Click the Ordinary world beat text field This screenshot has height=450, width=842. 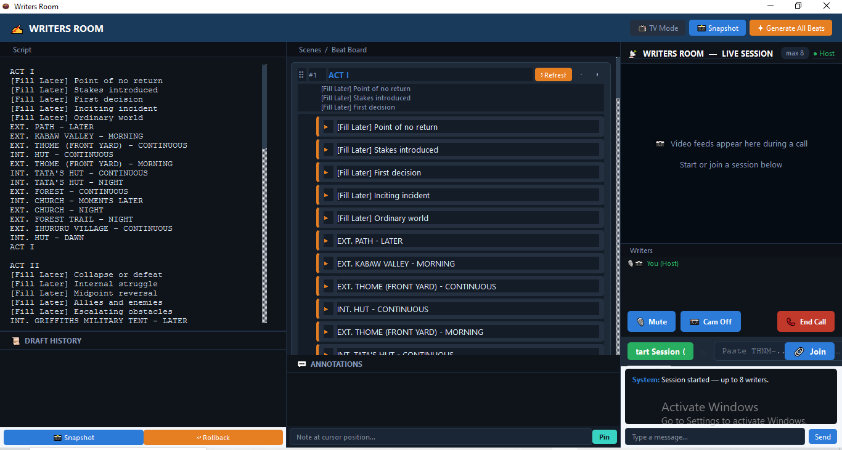tap(468, 218)
